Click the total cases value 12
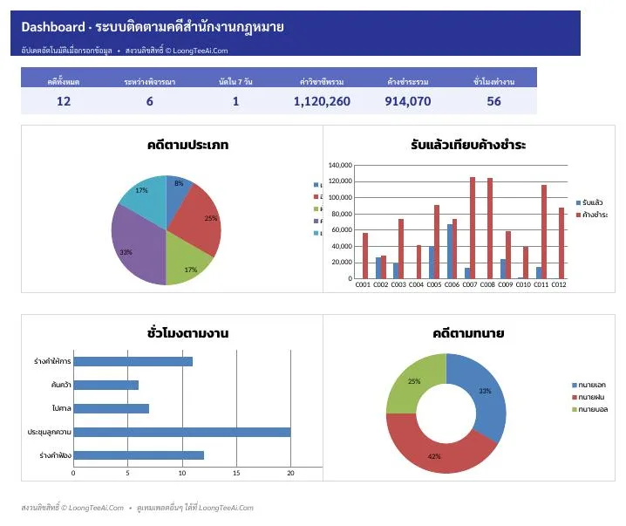 pos(64,101)
